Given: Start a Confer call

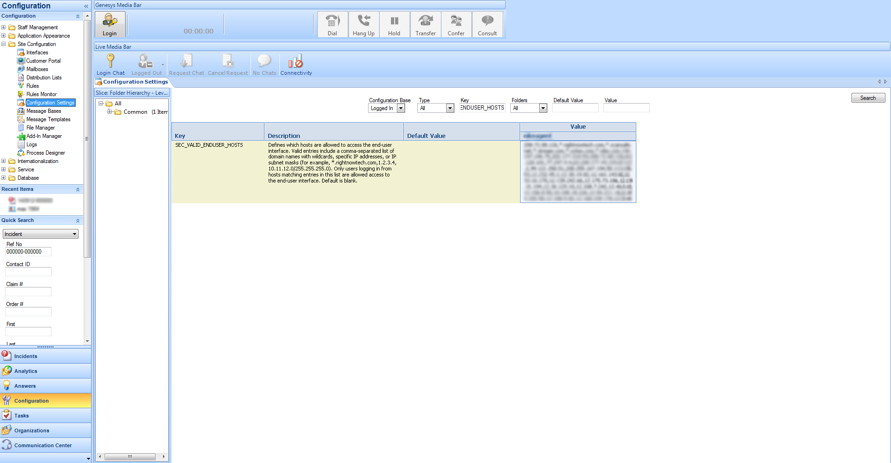Looking at the screenshot, I should pos(456,24).
